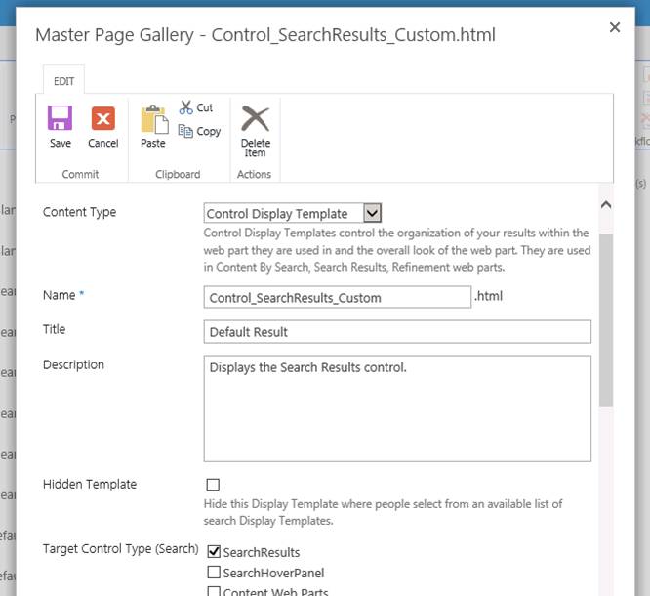The image size is (650, 596).
Task: Click the Title input field
Action: tap(397, 332)
